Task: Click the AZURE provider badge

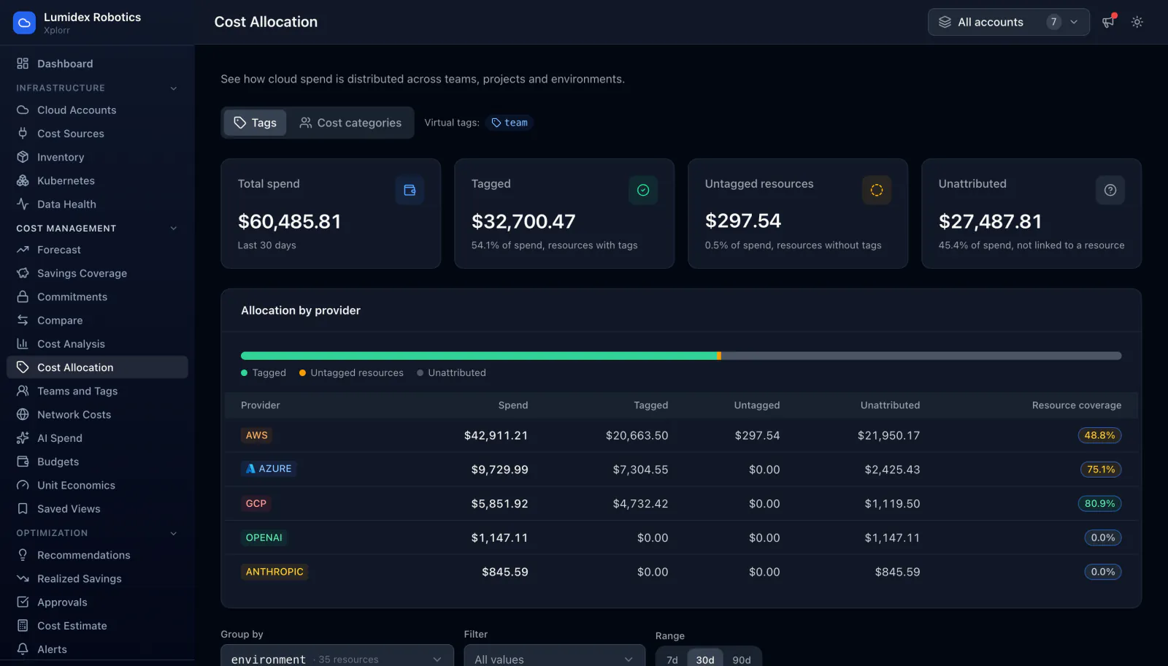Action: (269, 469)
